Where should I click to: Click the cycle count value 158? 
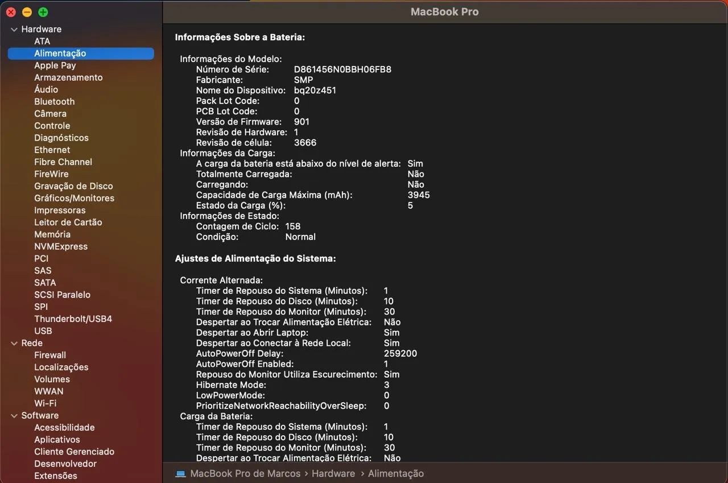point(293,226)
